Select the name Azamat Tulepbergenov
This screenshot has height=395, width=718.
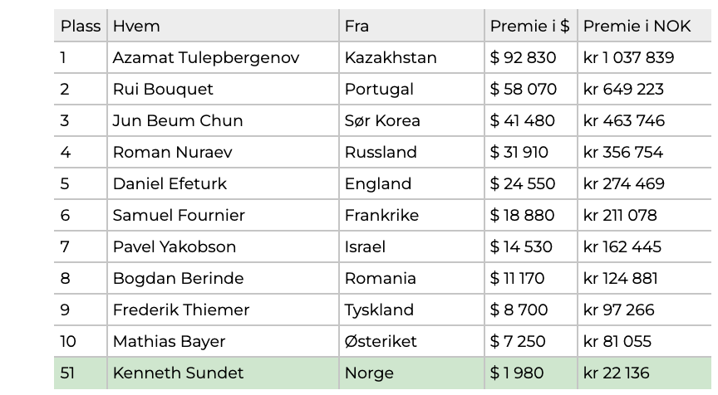click(206, 57)
